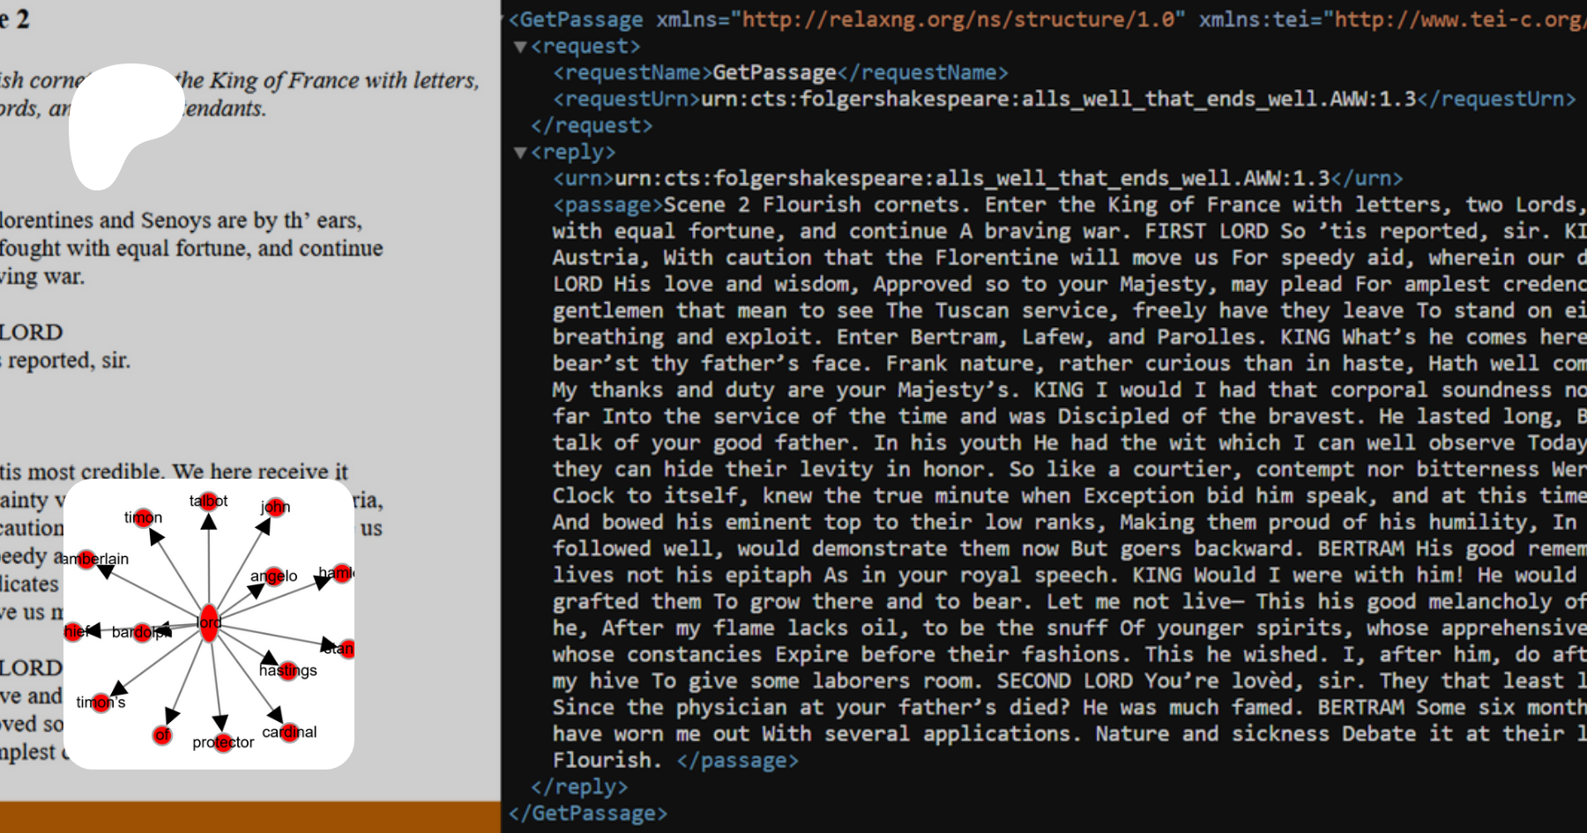Click the 'bardolph' graph node

[x=141, y=632]
